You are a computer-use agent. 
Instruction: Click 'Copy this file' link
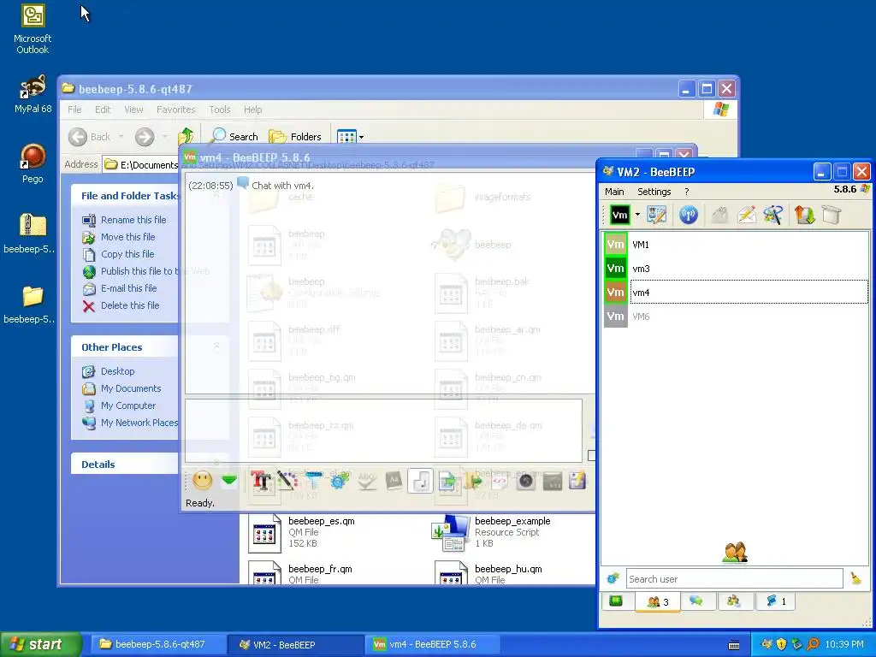[x=127, y=253]
